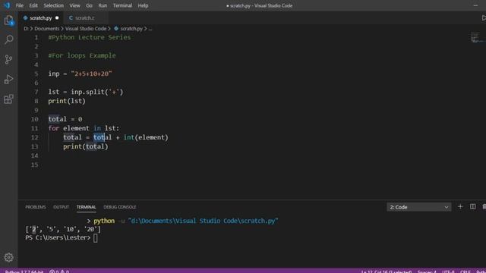Click the string "2+5+10+20" on line 5
This screenshot has height=273, width=486.
point(91,74)
